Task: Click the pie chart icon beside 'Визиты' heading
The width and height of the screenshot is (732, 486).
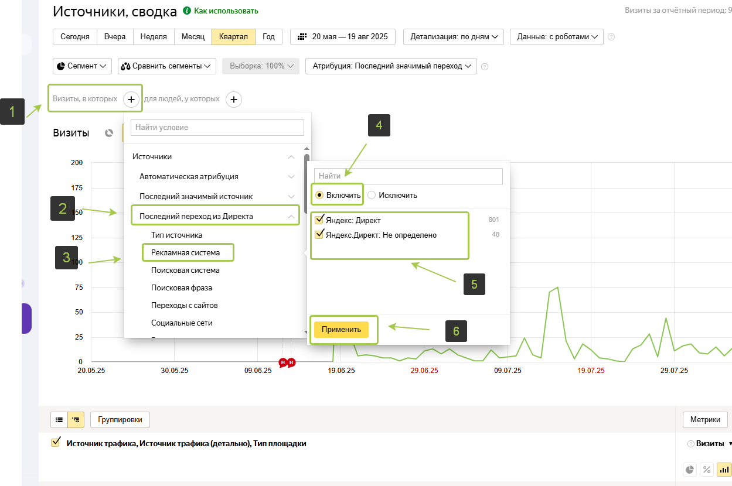Action: coord(108,133)
